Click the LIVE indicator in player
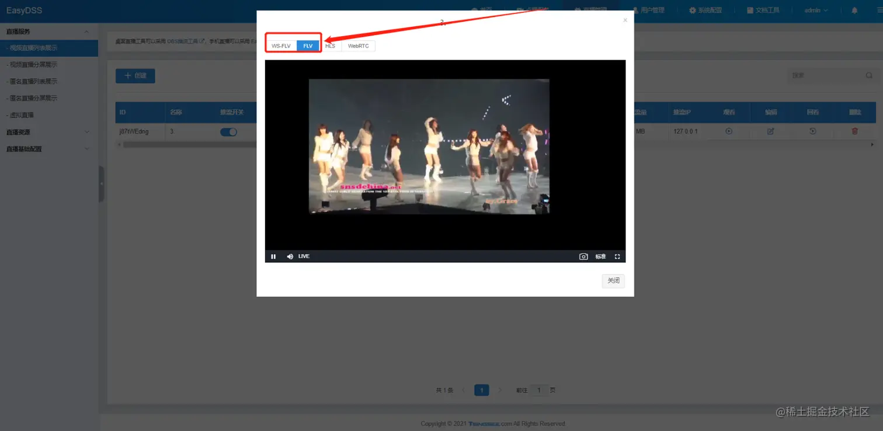 pyautogui.click(x=304, y=256)
